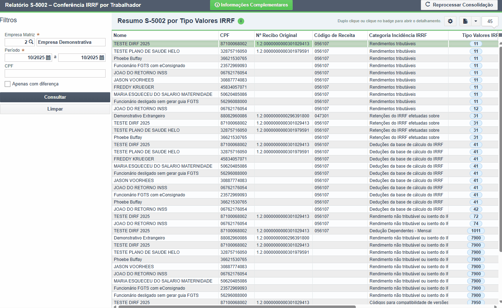The image size is (502, 308).
Task: Open badge 11 in TESTE DIRF 2025 row
Action: pos(476,44)
